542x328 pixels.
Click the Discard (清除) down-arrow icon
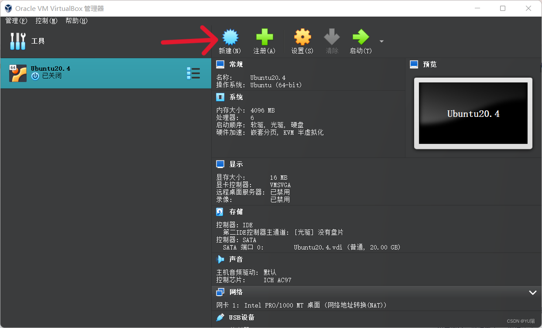coord(332,37)
